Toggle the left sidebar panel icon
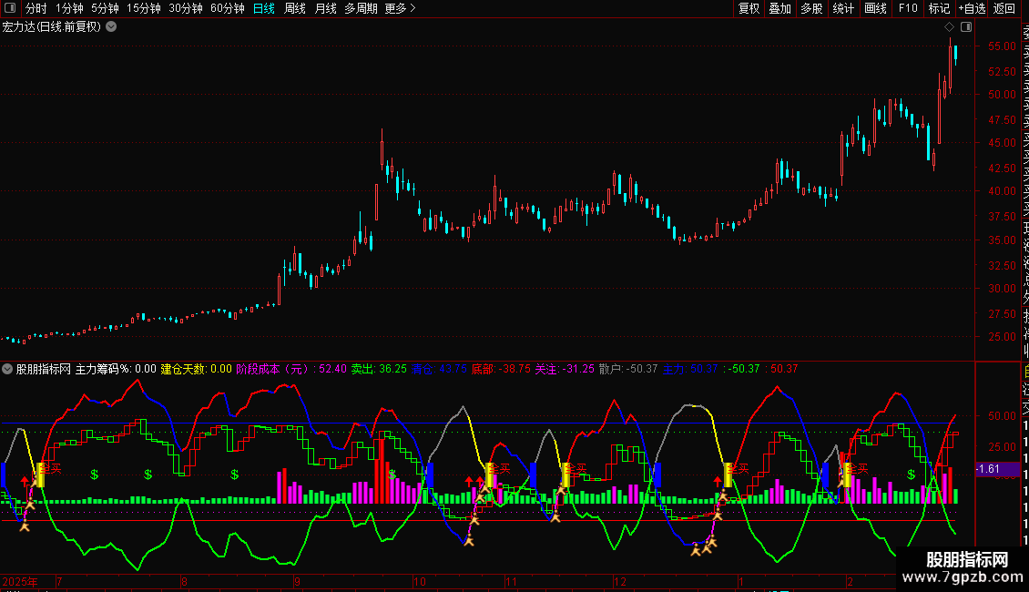Screen dimensions: 1029x592 10,8
